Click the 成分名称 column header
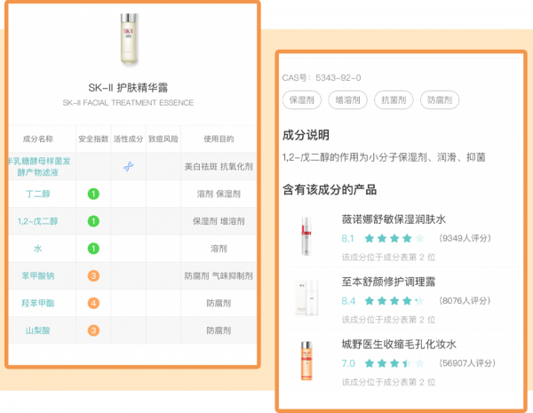 37,139
